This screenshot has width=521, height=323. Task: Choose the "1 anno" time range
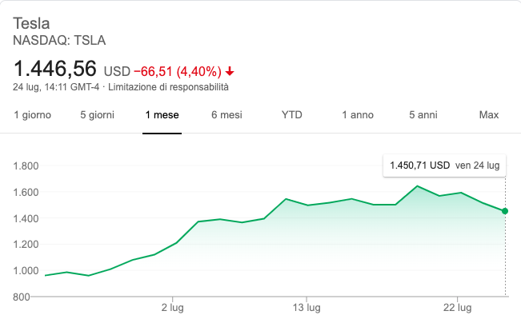tap(358, 115)
